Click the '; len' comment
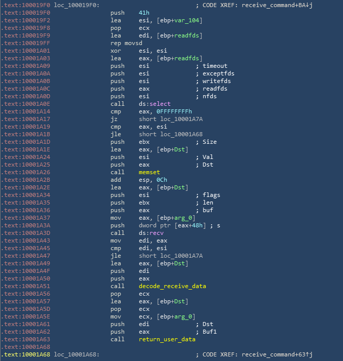The height and width of the screenshot is (361, 343). coord(204,203)
